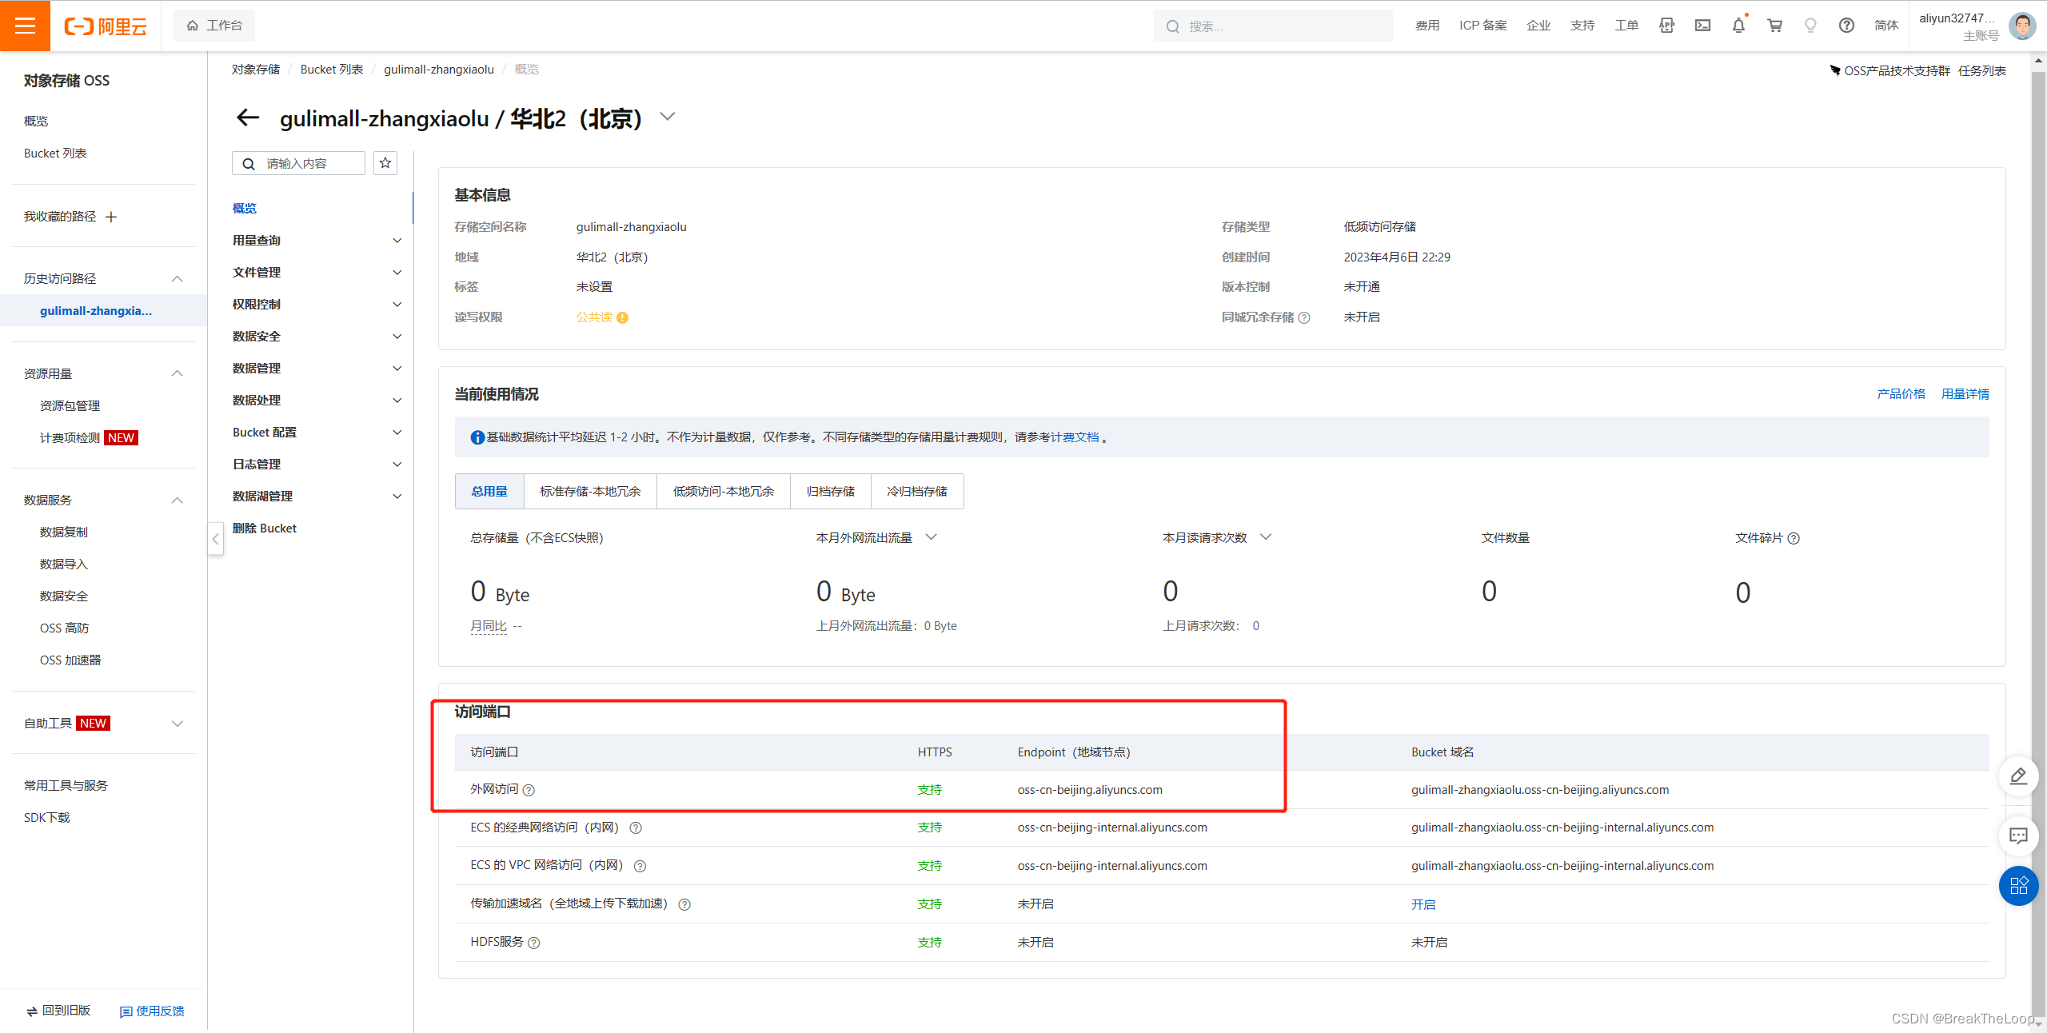2047x1033 pixels.
Task: Click the star favorite icon
Action: coord(385,163)
